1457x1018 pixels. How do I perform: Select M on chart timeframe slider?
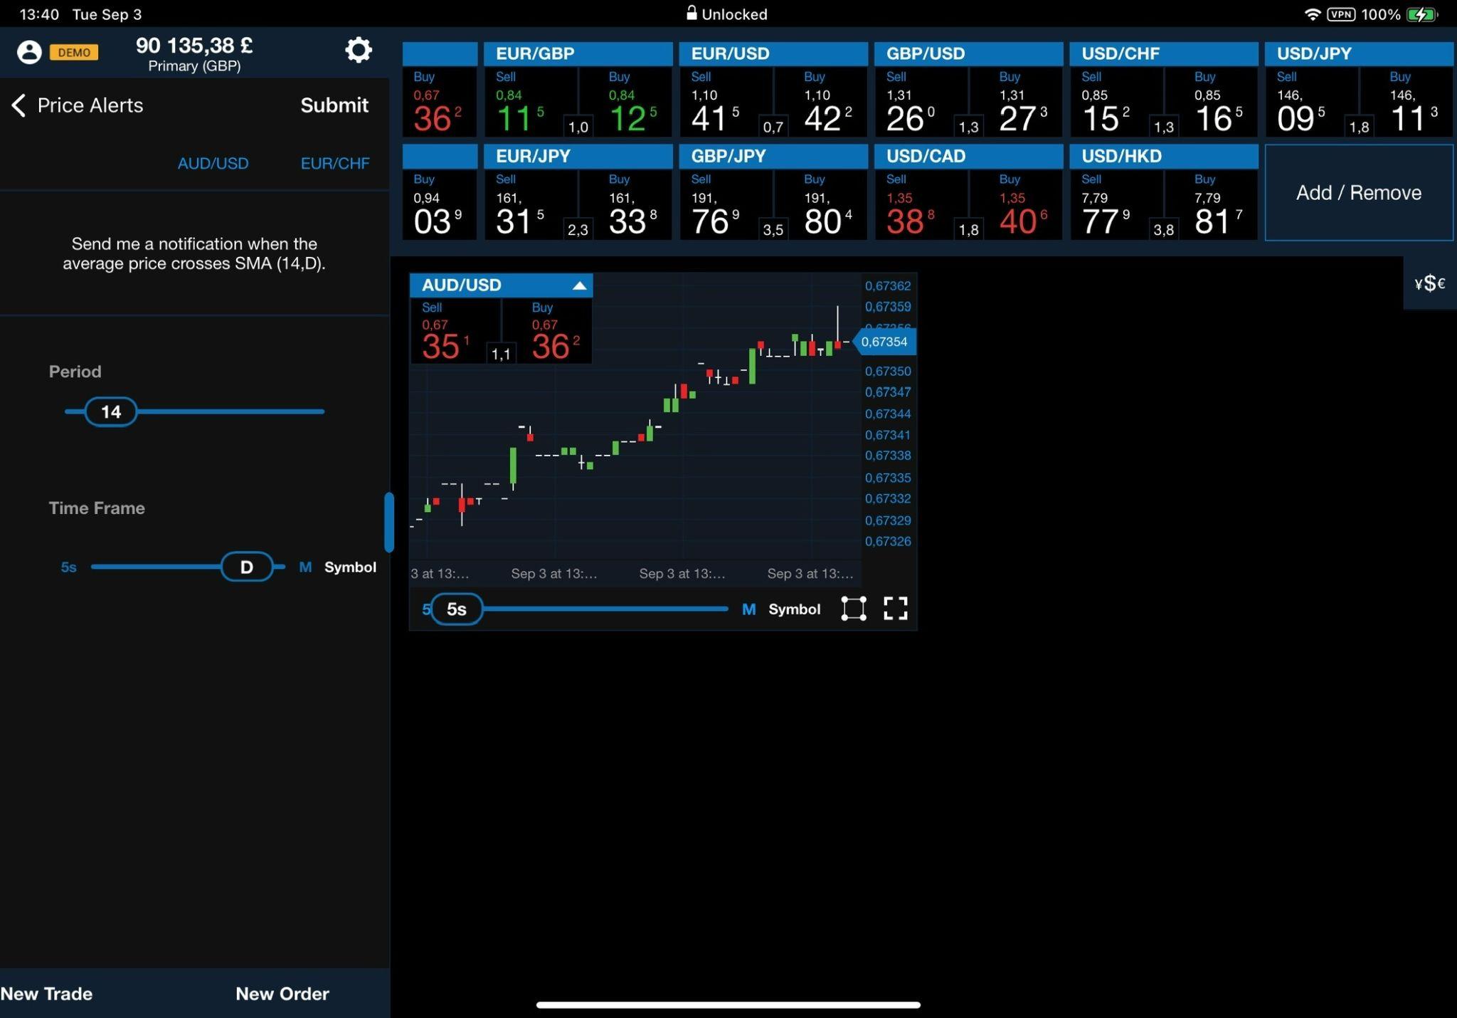pyautogui.click(x=748, y=609)
